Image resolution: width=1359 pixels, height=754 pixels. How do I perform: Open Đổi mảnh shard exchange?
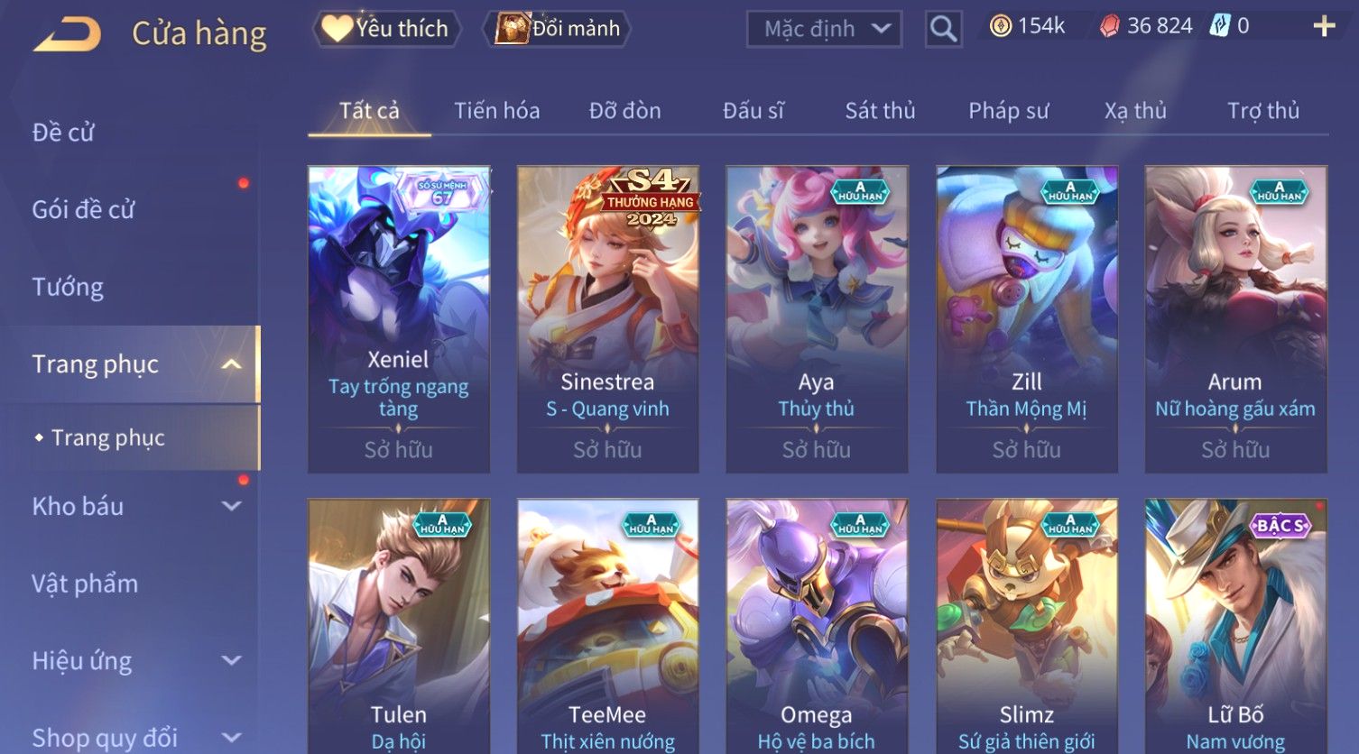coord(556,29)
